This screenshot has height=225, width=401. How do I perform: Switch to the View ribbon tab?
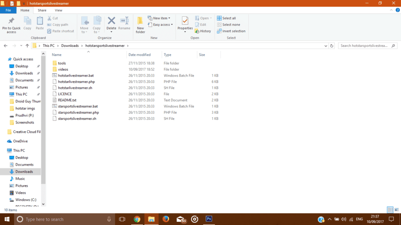pyautogui.click(x=58, y=10)
